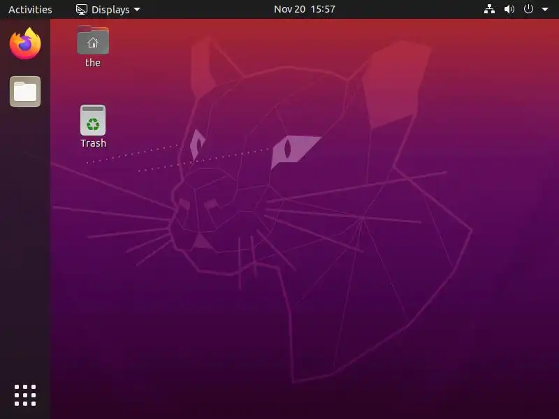
Task: Click the Activities button
Action: pos(30,10)
